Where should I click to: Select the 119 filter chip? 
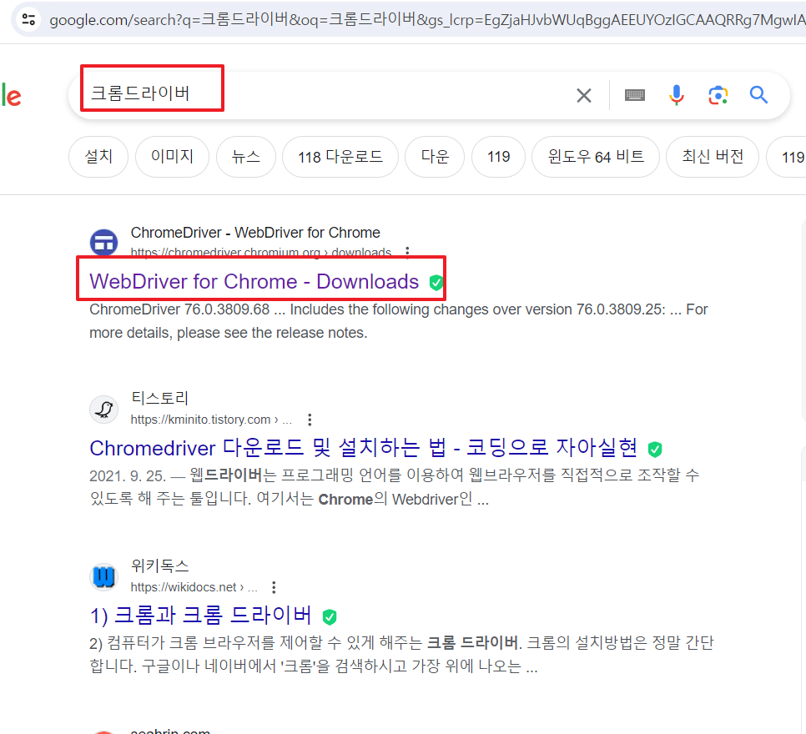pos(499,157)
